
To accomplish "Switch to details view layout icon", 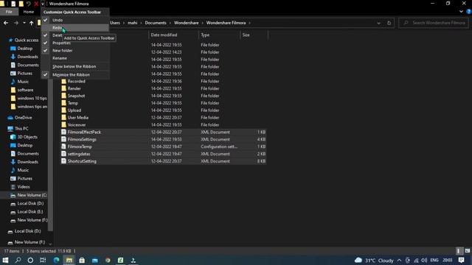I will (x=459, y=251).
